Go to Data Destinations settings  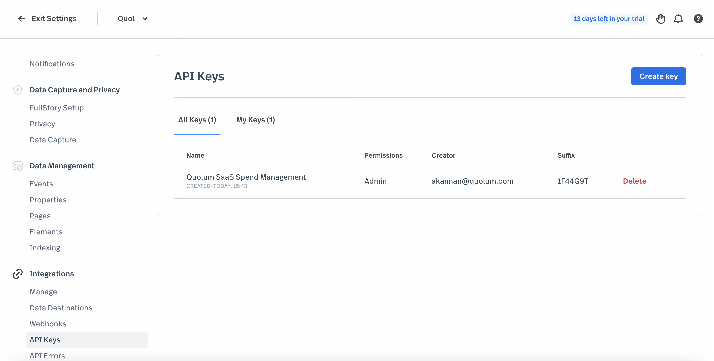click(x=61, y=308)
